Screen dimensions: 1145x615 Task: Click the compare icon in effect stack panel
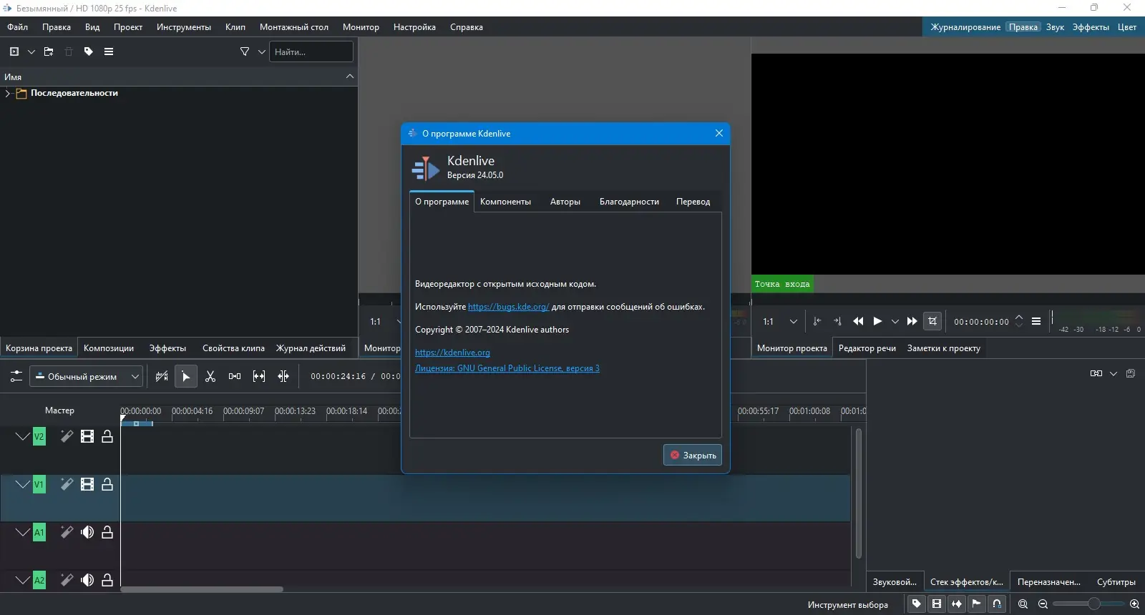pyautogui.click(x=1096, y=373)
